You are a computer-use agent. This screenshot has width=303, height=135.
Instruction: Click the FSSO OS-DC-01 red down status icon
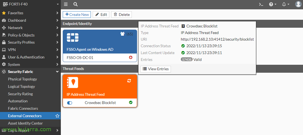click(131, 57)
